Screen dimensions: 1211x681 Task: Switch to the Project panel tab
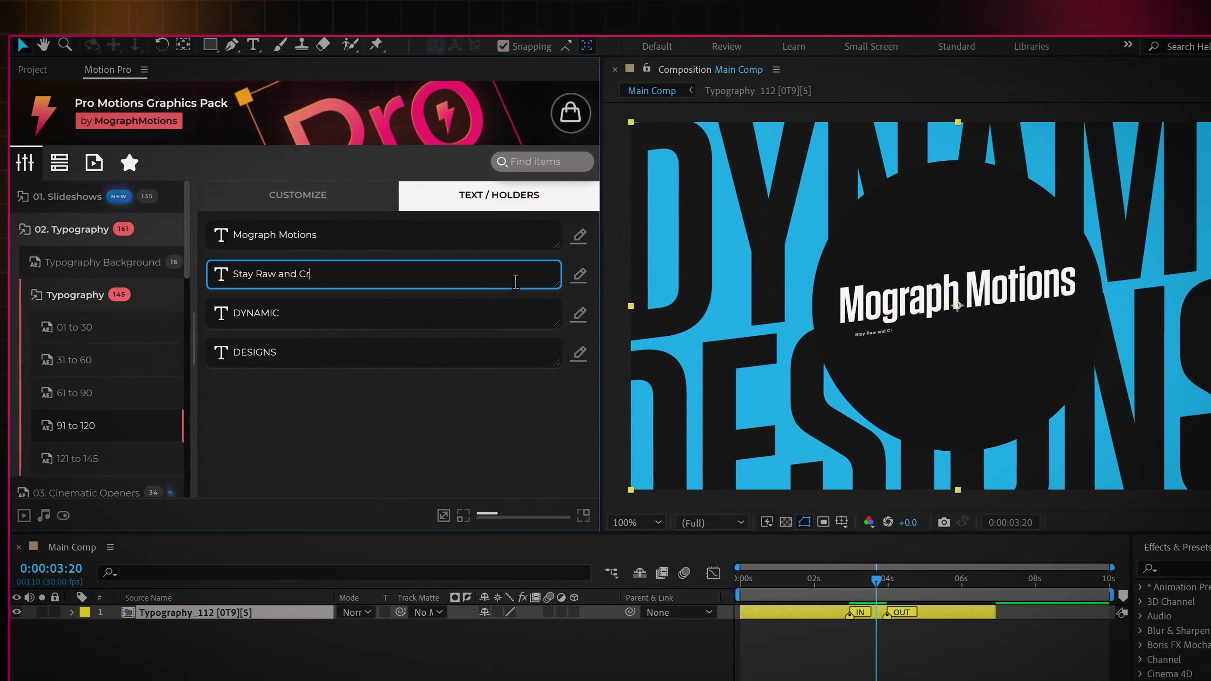[32, 70]
